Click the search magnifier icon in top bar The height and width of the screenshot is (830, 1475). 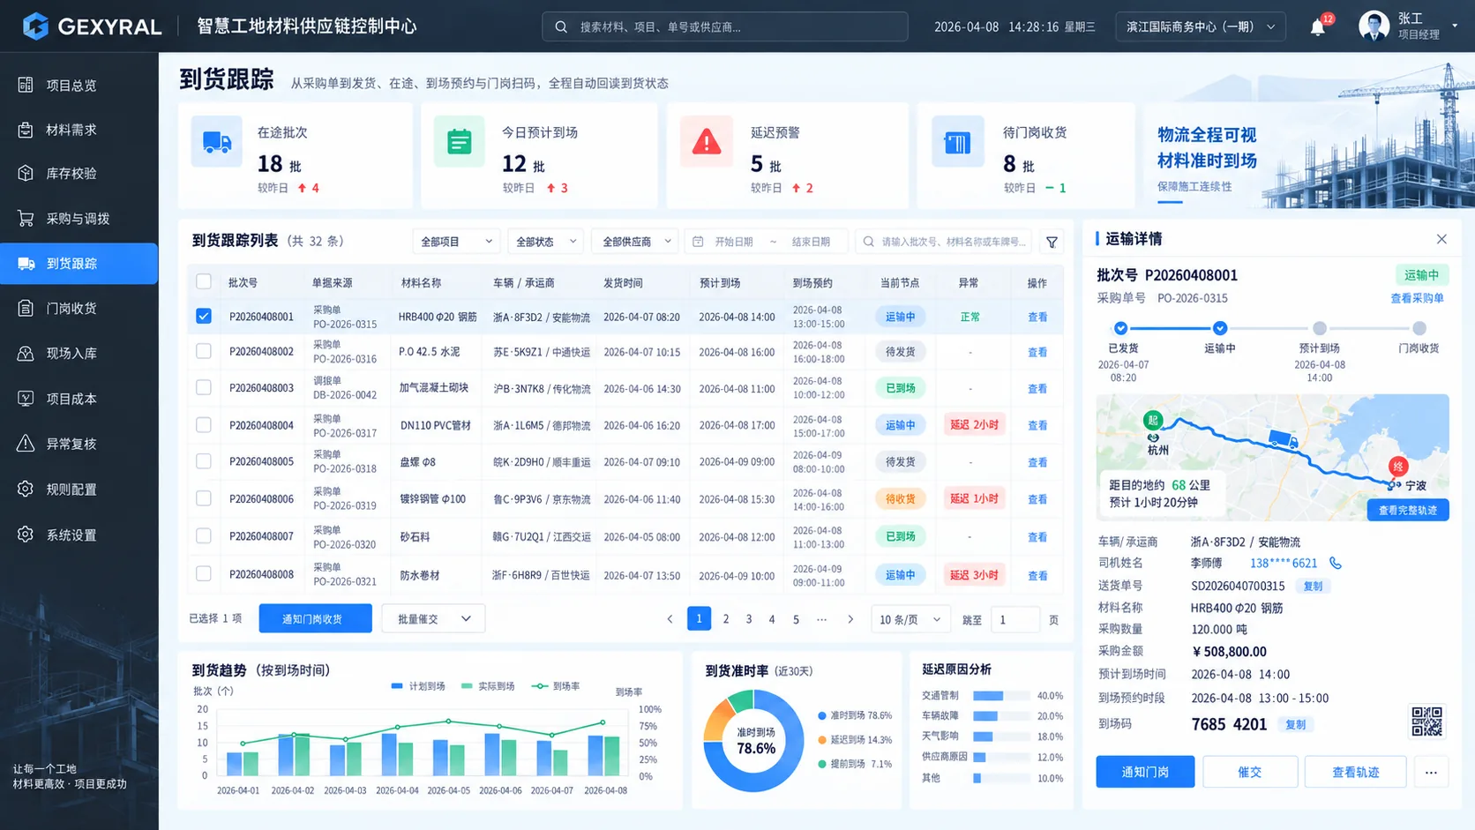tap(561, 26)
